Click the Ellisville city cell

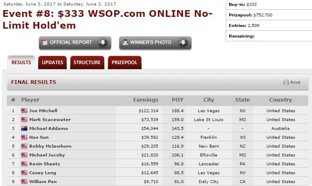point(209,155)
